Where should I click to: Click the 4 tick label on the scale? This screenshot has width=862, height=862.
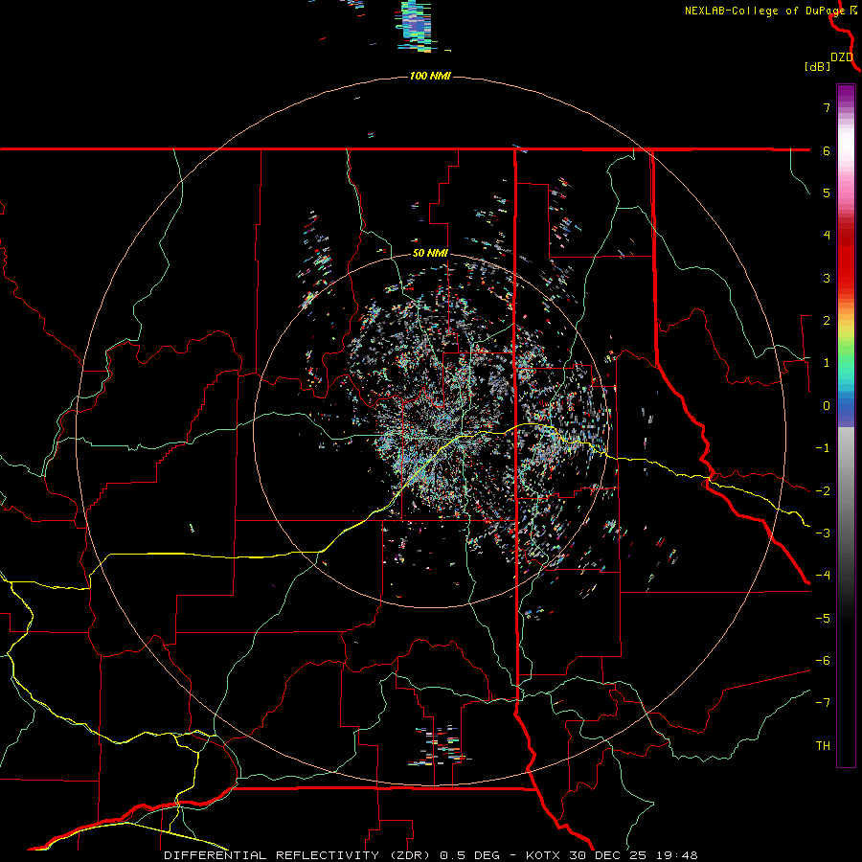pyautogui.click(x=827, y=236)
